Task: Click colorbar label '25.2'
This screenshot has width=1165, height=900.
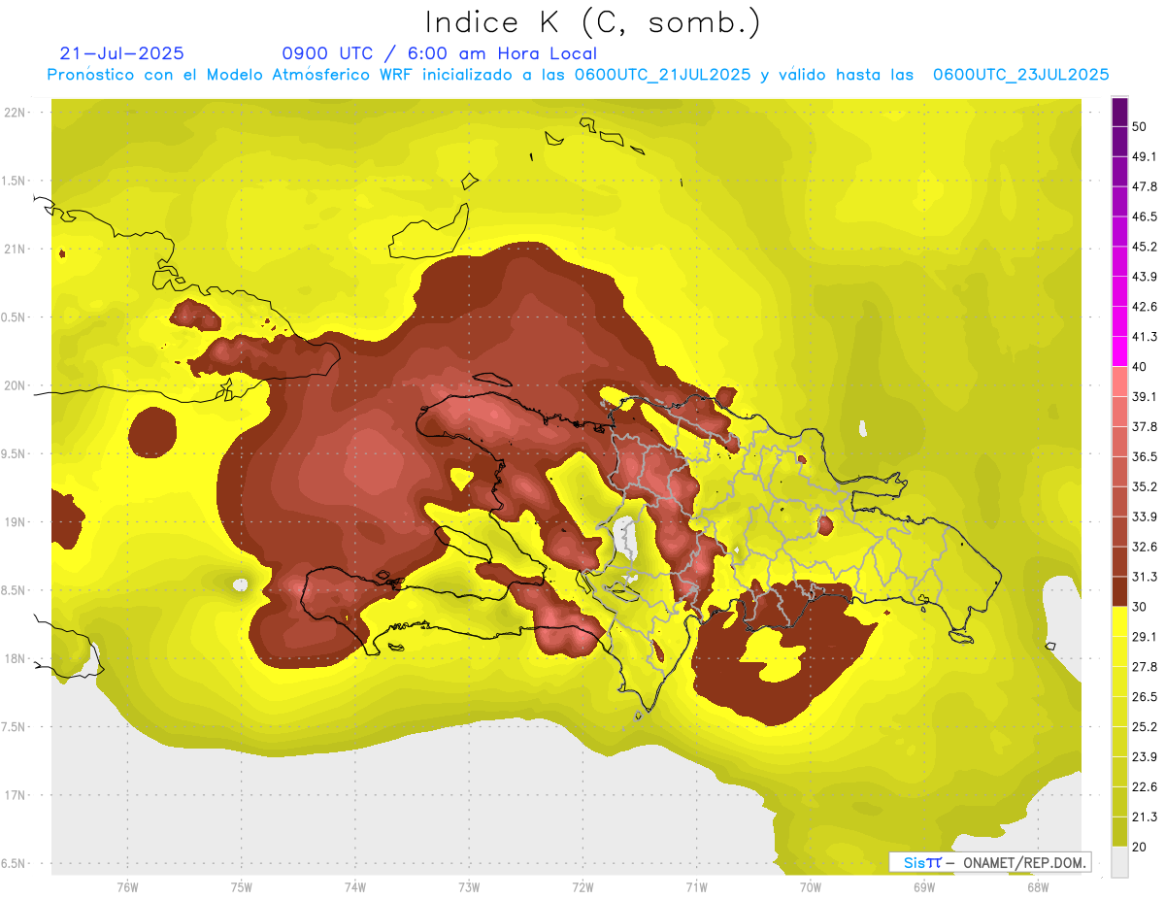Action: pos(1145,726)
